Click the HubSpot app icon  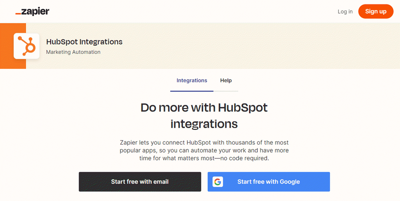(27, 46)
